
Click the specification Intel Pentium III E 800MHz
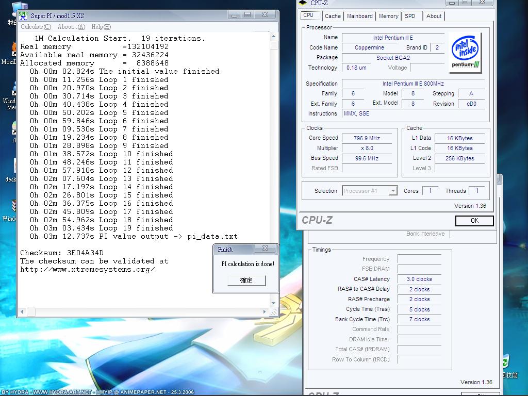(413, 84)
